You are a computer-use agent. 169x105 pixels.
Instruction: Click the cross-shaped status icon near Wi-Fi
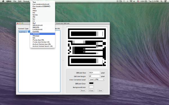[x=128, y=1]
